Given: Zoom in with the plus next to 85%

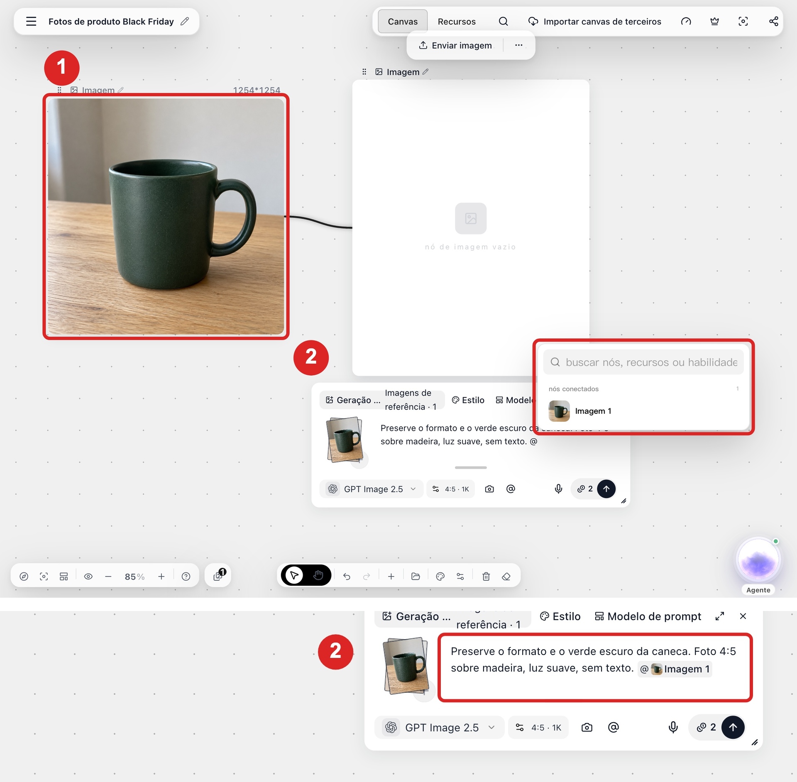Looking at the screenshot, I should click(161, 576).
